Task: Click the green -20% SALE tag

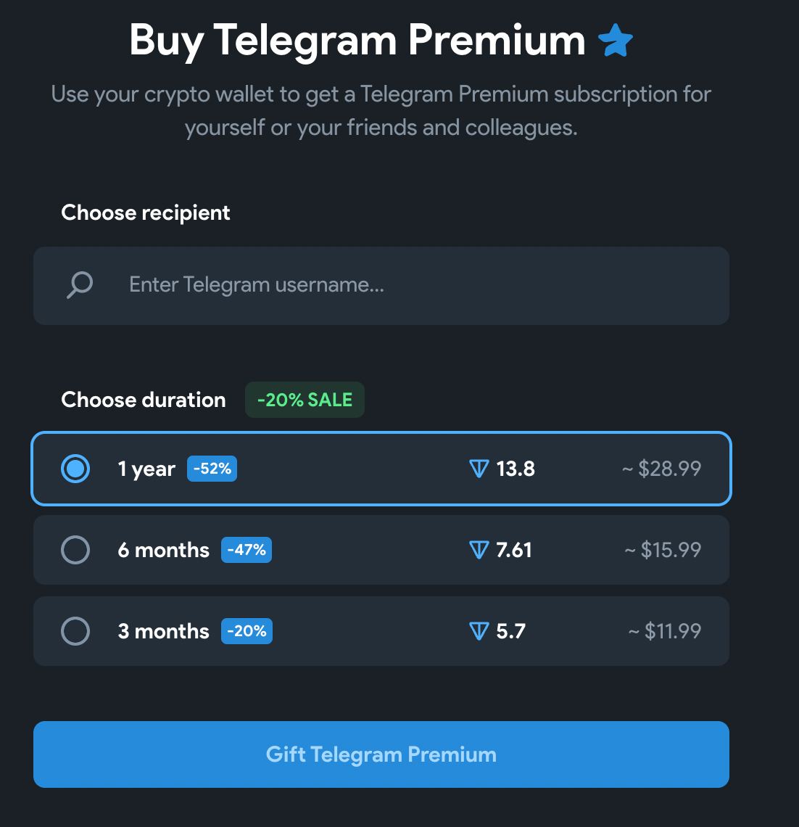Action: tap(305, 400)
